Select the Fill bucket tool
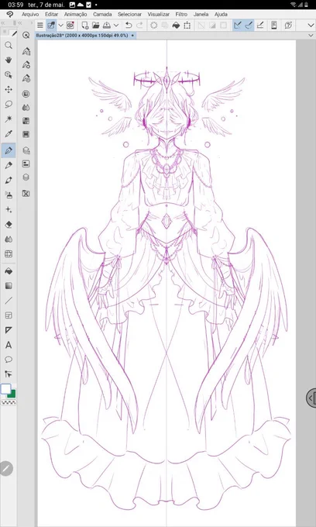The width and height of the screenshot is (316, 527). [x=9, y=271]
